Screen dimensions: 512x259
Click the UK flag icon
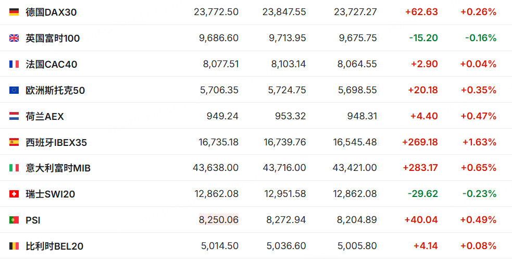coord(14,38)
